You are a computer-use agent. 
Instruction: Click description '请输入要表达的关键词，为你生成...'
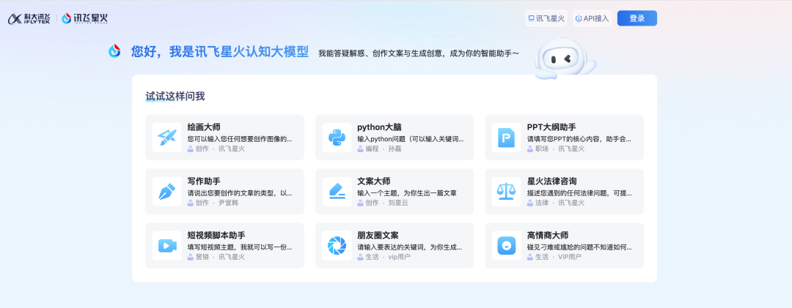(409, 247)
